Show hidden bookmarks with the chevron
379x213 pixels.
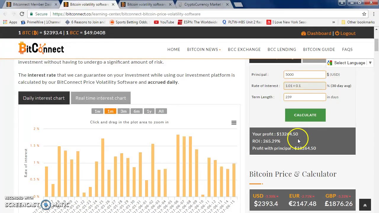pyautogui.click(x=333, y=22)
